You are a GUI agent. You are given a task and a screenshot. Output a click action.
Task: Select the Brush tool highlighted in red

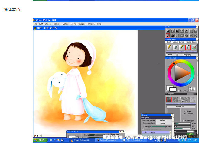pos(168,36)
